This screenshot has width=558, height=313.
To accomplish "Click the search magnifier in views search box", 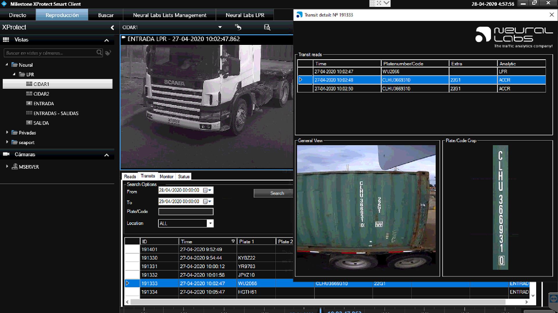I will pyautogui.click(x=99, y=52).
